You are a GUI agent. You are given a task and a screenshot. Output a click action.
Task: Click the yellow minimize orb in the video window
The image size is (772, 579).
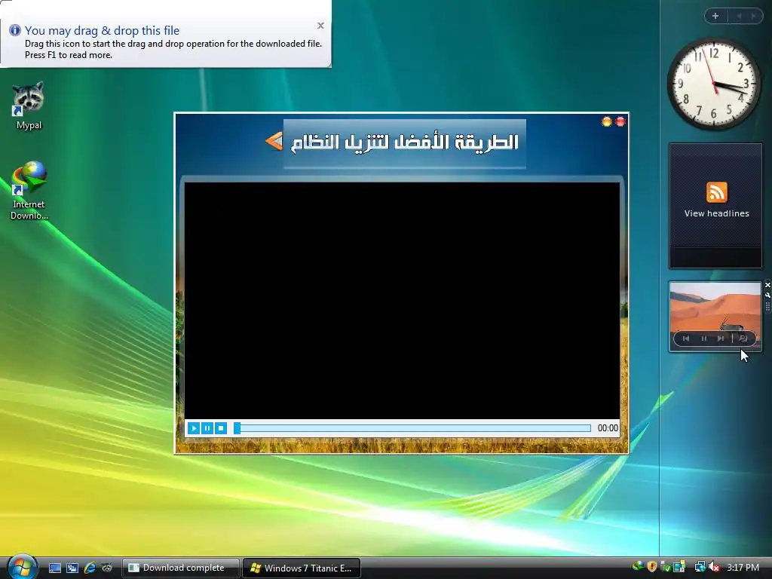coord(607,121)
